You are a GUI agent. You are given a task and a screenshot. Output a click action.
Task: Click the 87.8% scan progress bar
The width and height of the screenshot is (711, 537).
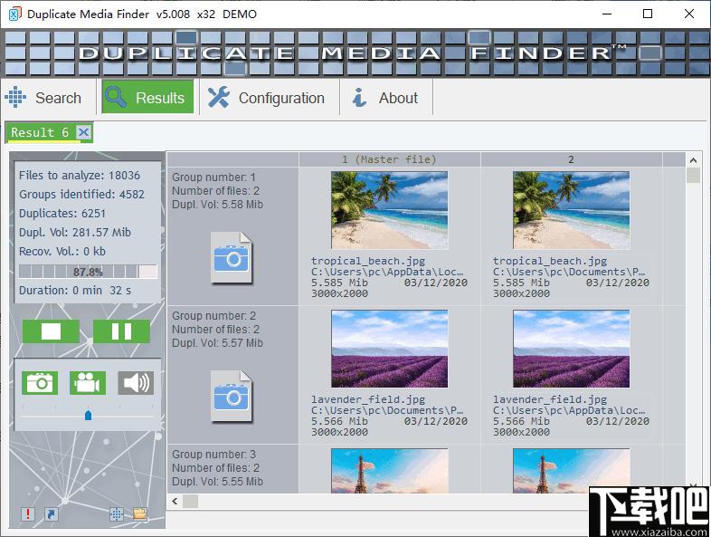click(x=88, y=272)
